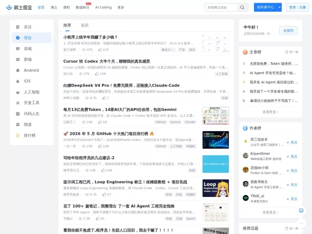Screen dimensions: 312x234
Task: Click the Gemini tag on Token article
Action: pyautogui.click(x=175, y=122)
